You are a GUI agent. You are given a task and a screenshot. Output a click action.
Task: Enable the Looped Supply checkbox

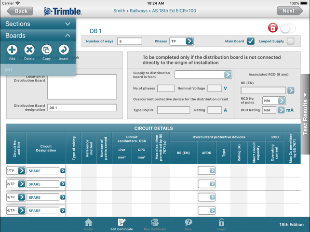click(x=290, y=41)
